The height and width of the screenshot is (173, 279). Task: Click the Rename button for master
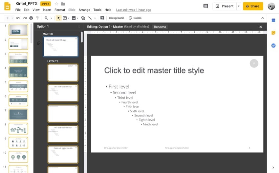pos(160,27)
